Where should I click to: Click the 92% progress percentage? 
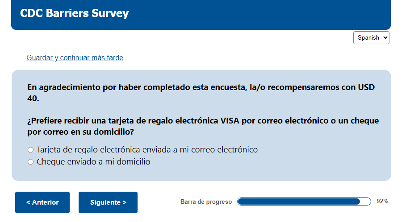[382, 201]
